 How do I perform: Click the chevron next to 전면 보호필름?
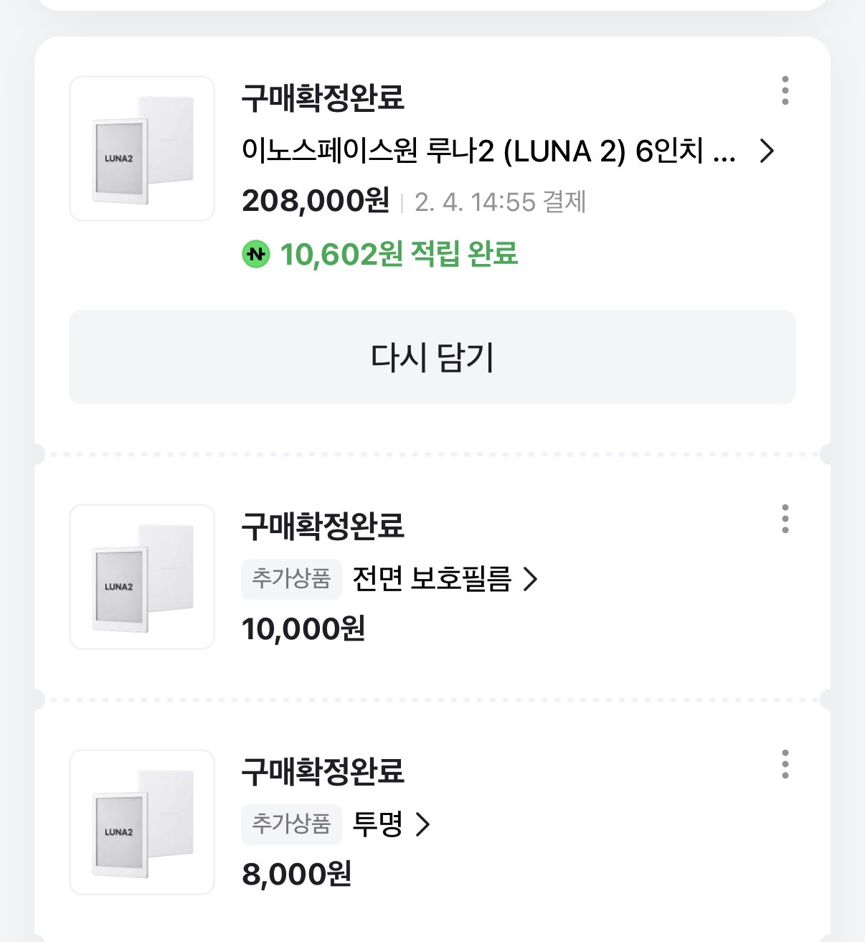click(x=530, y=579)
